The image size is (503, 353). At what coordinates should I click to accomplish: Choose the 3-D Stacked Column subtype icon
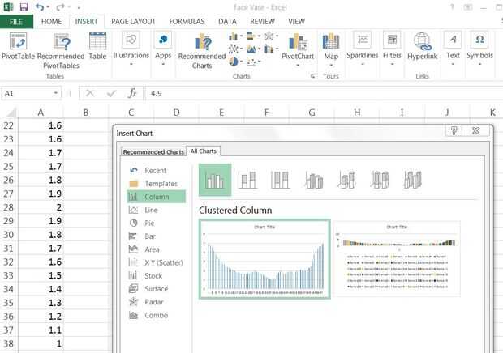pos(346,180)
